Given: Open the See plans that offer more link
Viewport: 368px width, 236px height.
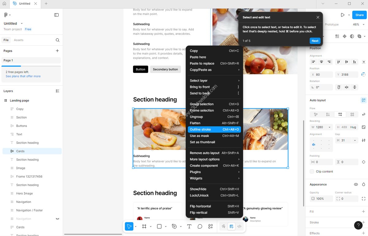Looking at the screenshot, I should click(x=23, y=76).
